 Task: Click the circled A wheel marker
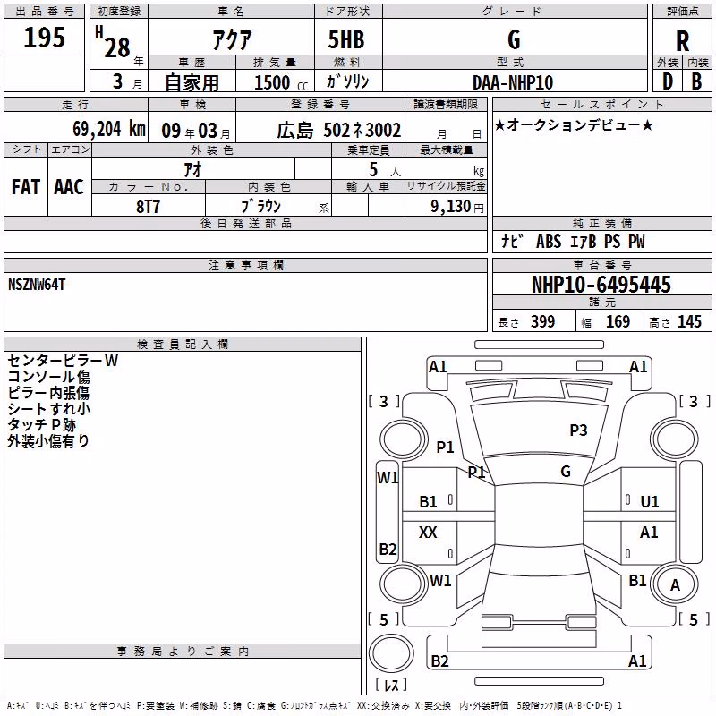tap(675, 585)
